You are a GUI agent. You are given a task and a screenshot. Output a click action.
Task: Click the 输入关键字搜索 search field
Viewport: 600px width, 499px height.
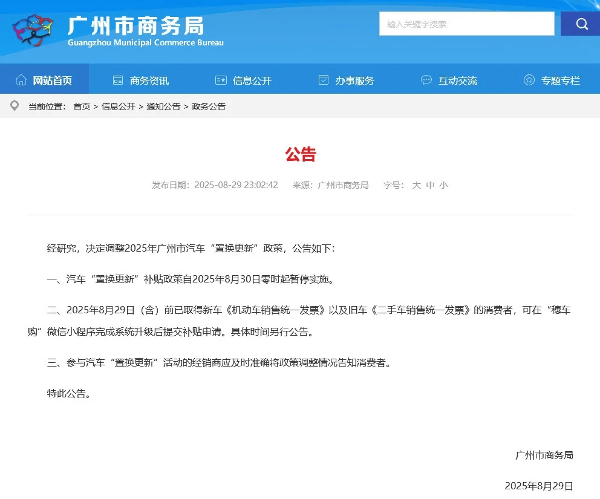(466, 24)
